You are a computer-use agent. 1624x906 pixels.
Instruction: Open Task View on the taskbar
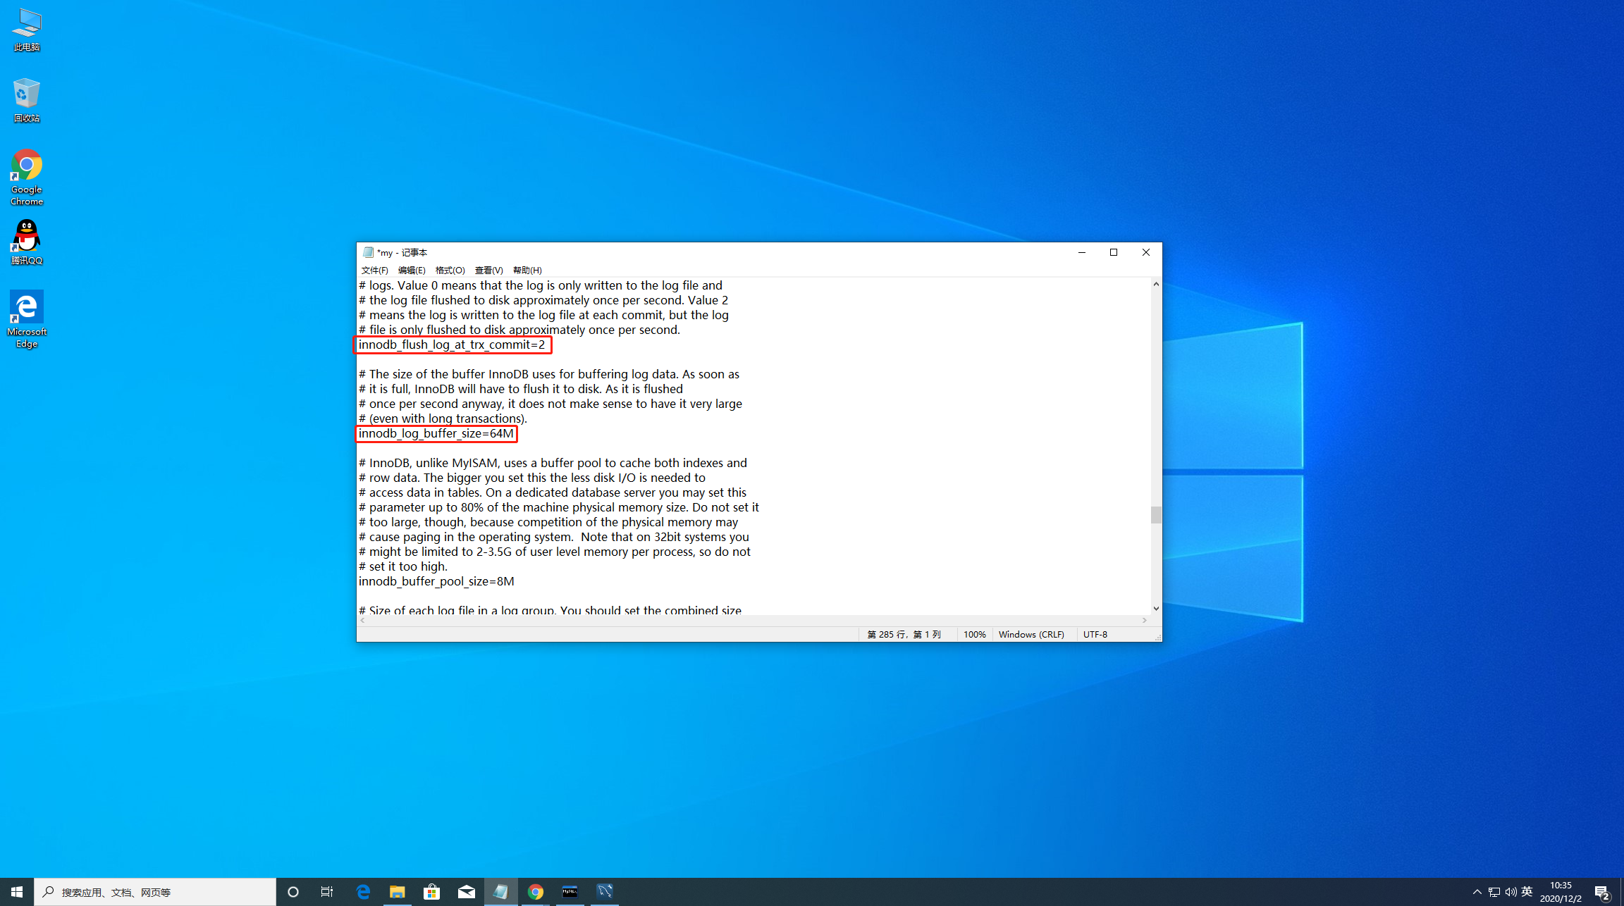tap(327, 892)
